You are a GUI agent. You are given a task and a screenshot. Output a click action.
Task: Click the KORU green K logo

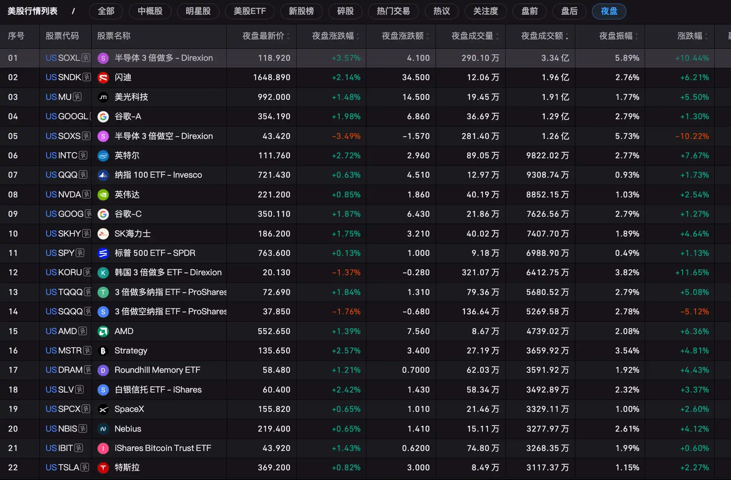tap(103, 273)
